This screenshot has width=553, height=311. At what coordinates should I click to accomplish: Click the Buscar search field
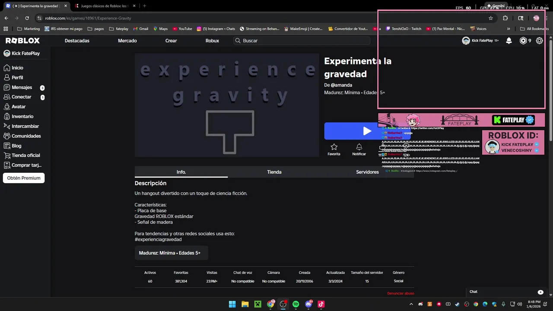click(x=302, y=41)
